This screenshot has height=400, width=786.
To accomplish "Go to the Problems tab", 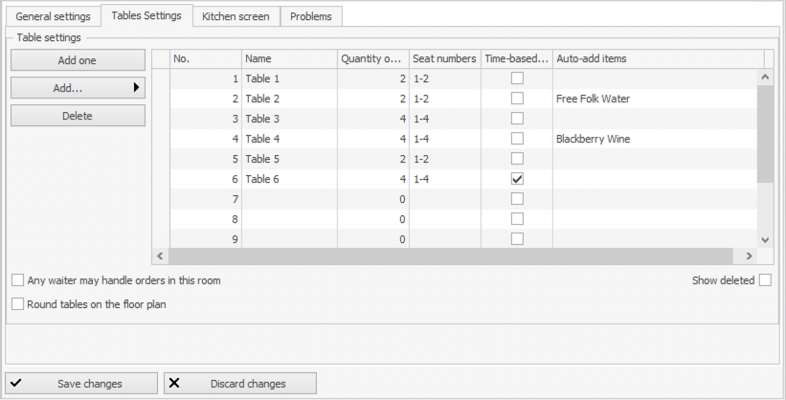I will point(311,16).
